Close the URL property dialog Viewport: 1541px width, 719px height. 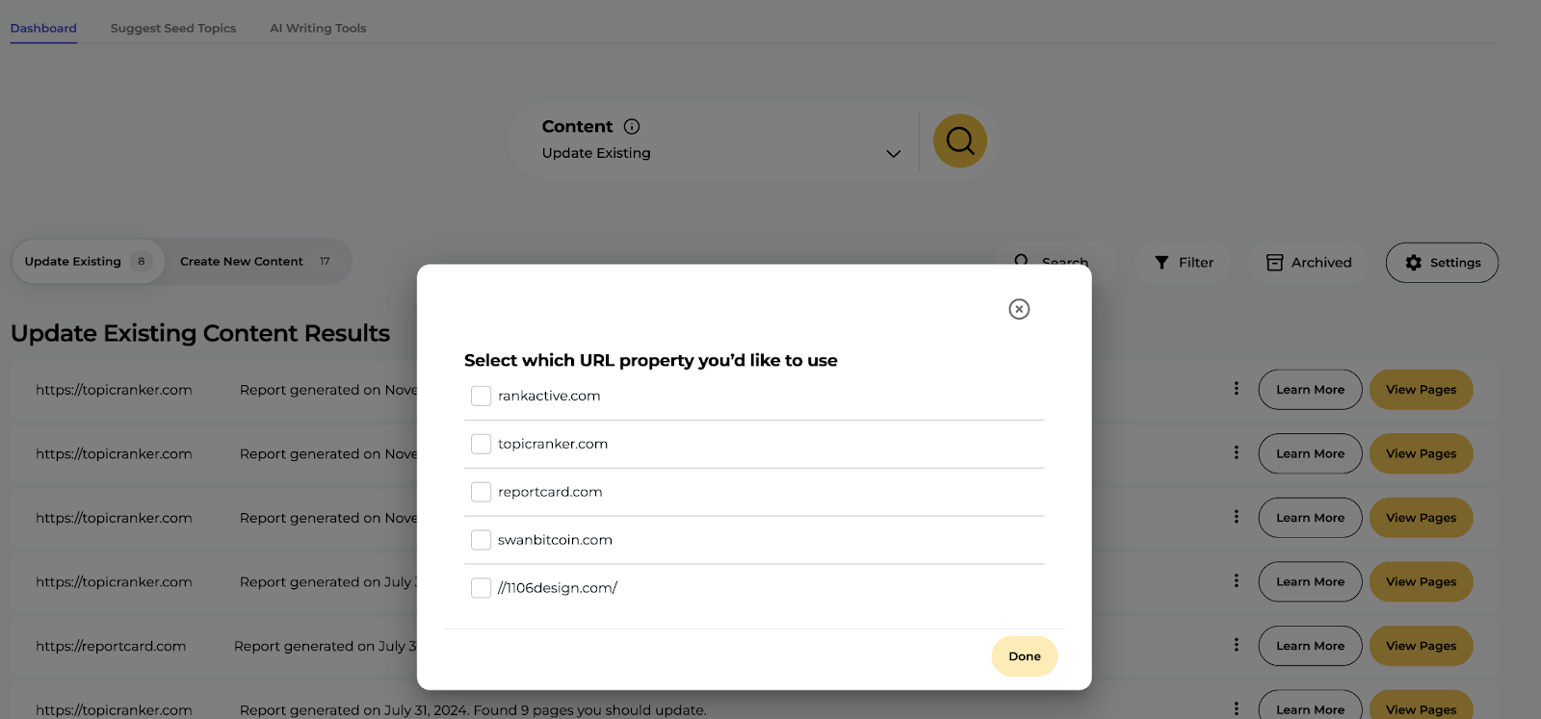[x=1019, y=309]
